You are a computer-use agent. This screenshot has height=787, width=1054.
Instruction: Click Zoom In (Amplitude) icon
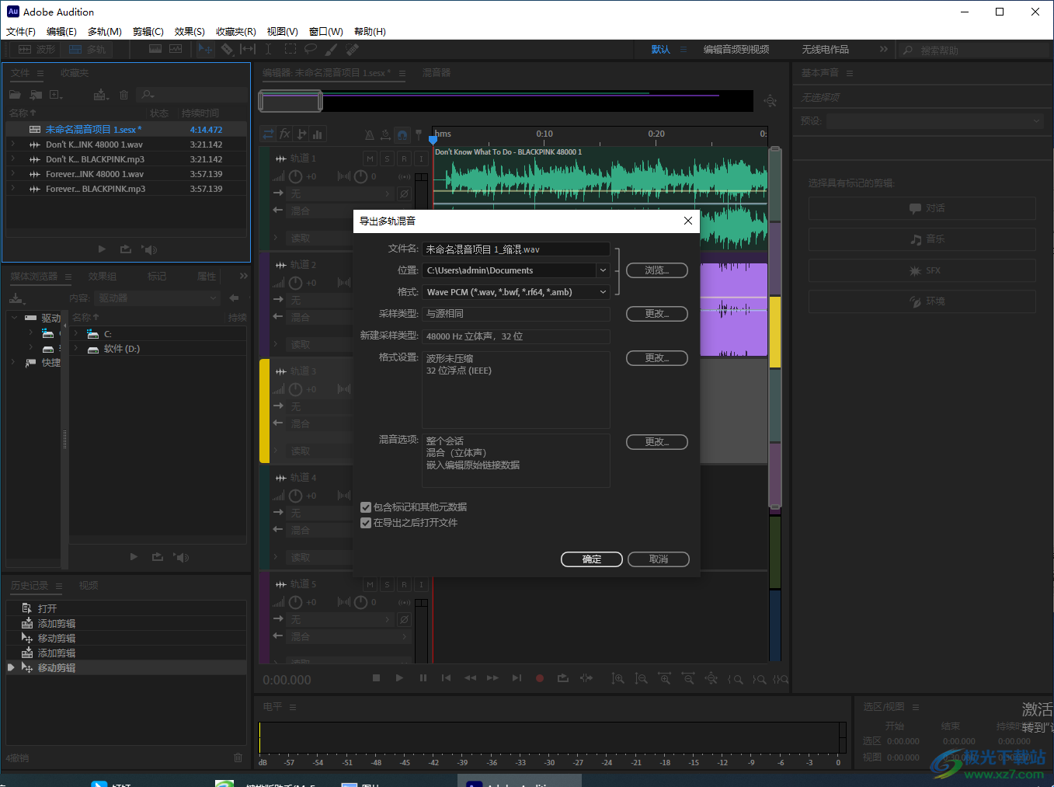coord(617,678)
